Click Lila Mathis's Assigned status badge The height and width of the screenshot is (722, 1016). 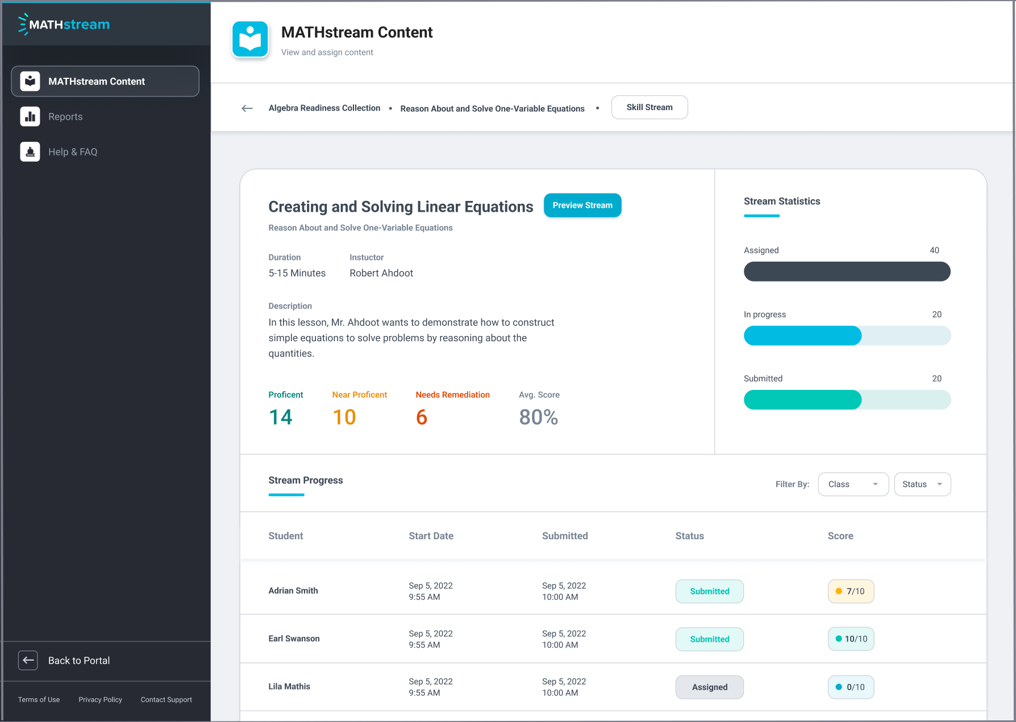pyautogui.click(x=709, y=687)
